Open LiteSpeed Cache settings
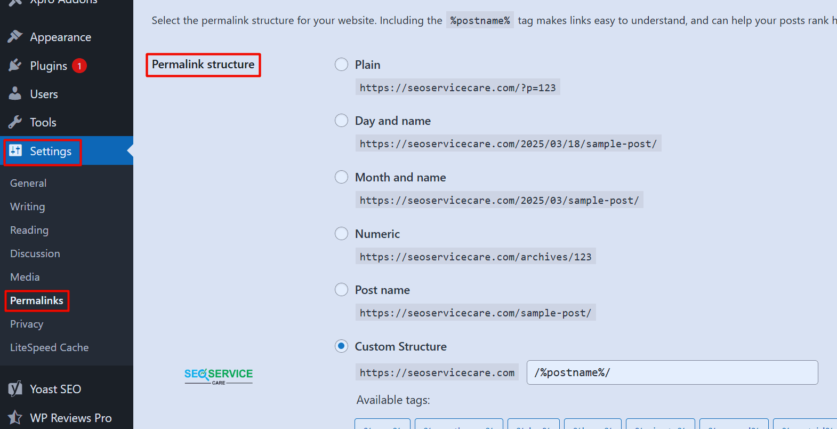Image resolution: width=837 pixels, height=429 pixels. tap(50, 347)
